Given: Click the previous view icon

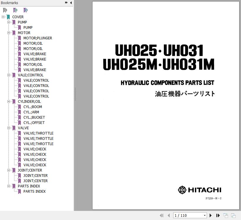Looking at the screenshot, I should click(226, 216).
